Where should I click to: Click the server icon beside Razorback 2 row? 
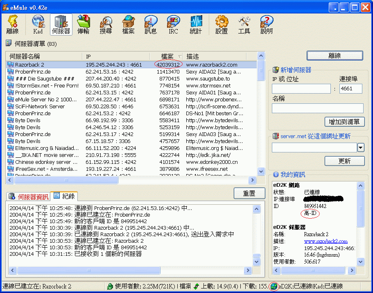pos(11,65)
